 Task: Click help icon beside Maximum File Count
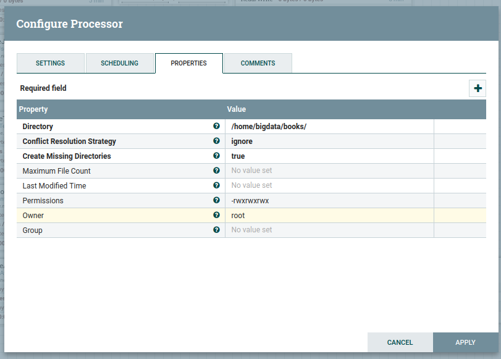(x=216, y=171)
